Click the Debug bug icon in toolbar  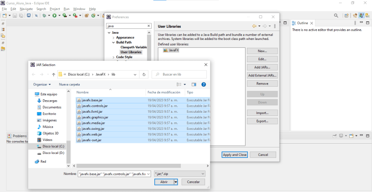coord(44,15)
